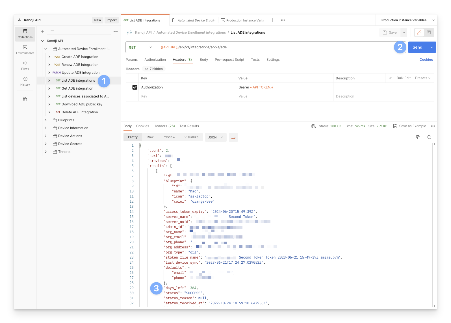Open the History sidebar panel
The image size is (451, 323).
point(25,81)
